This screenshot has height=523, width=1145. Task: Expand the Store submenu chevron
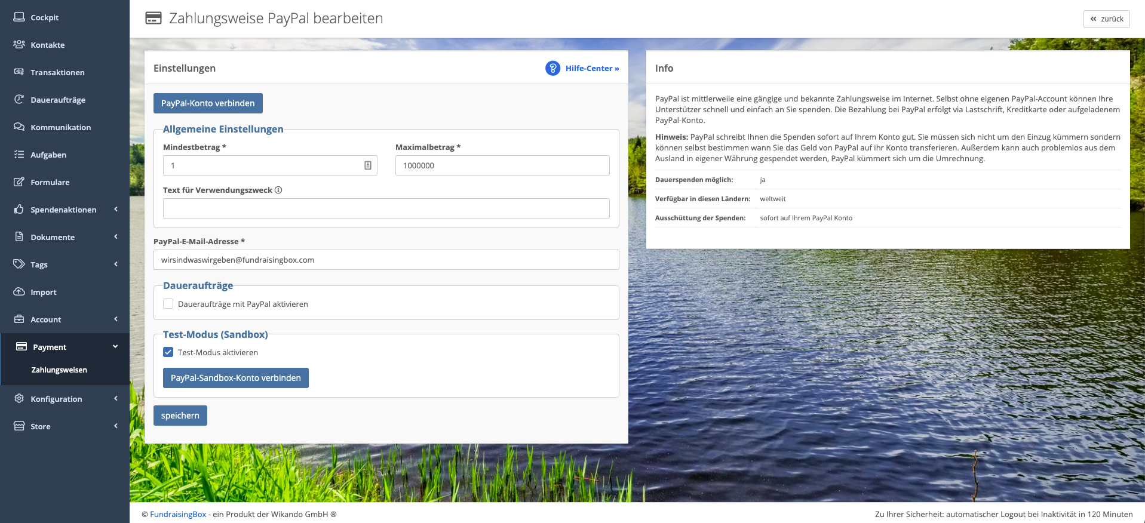click(x=116, y=426)
